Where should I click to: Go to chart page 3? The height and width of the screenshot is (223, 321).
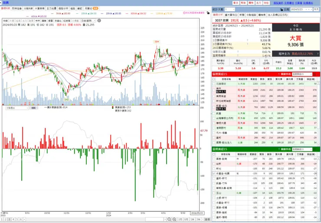[x=10, y=220]
